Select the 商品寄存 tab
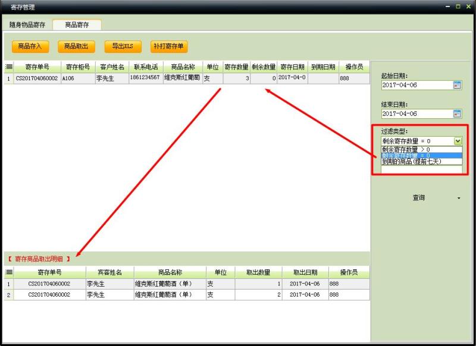This screenshot has width=476, height=346. pyautogui.click(x=77, y=25)
